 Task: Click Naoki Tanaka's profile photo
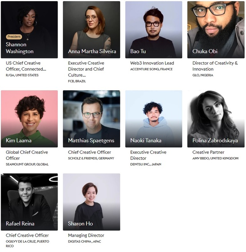pyautogui.click(x=154, y=119)
